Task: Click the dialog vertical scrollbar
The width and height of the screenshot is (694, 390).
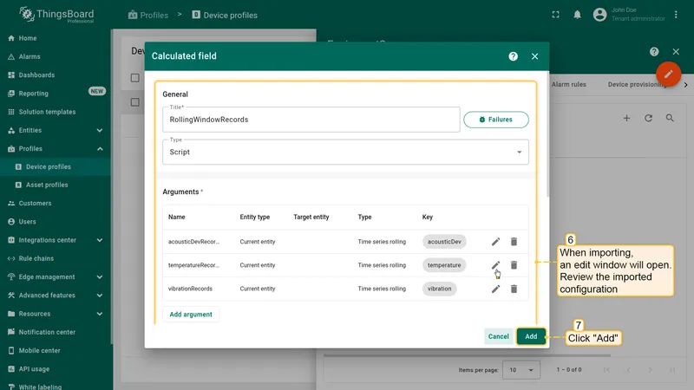Action: pyautogui.click(x=547, y=134)
